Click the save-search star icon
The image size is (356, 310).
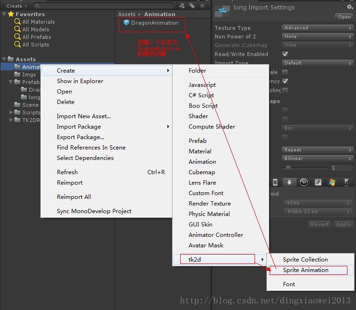tap(202, 5)
